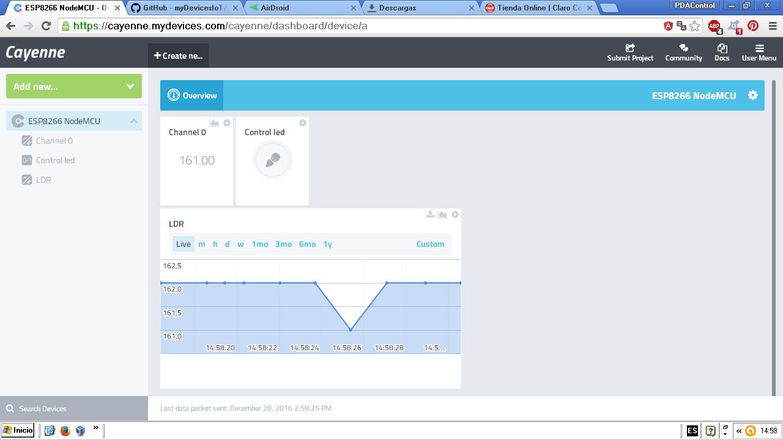Viewport: 783px width, 440px height.
Task: Open LDR widget settings gear
Action: point(455,215)
